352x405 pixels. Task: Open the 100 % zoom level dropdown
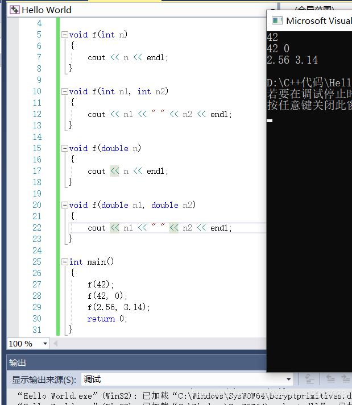pyautogui.click(x=45, y=344)
